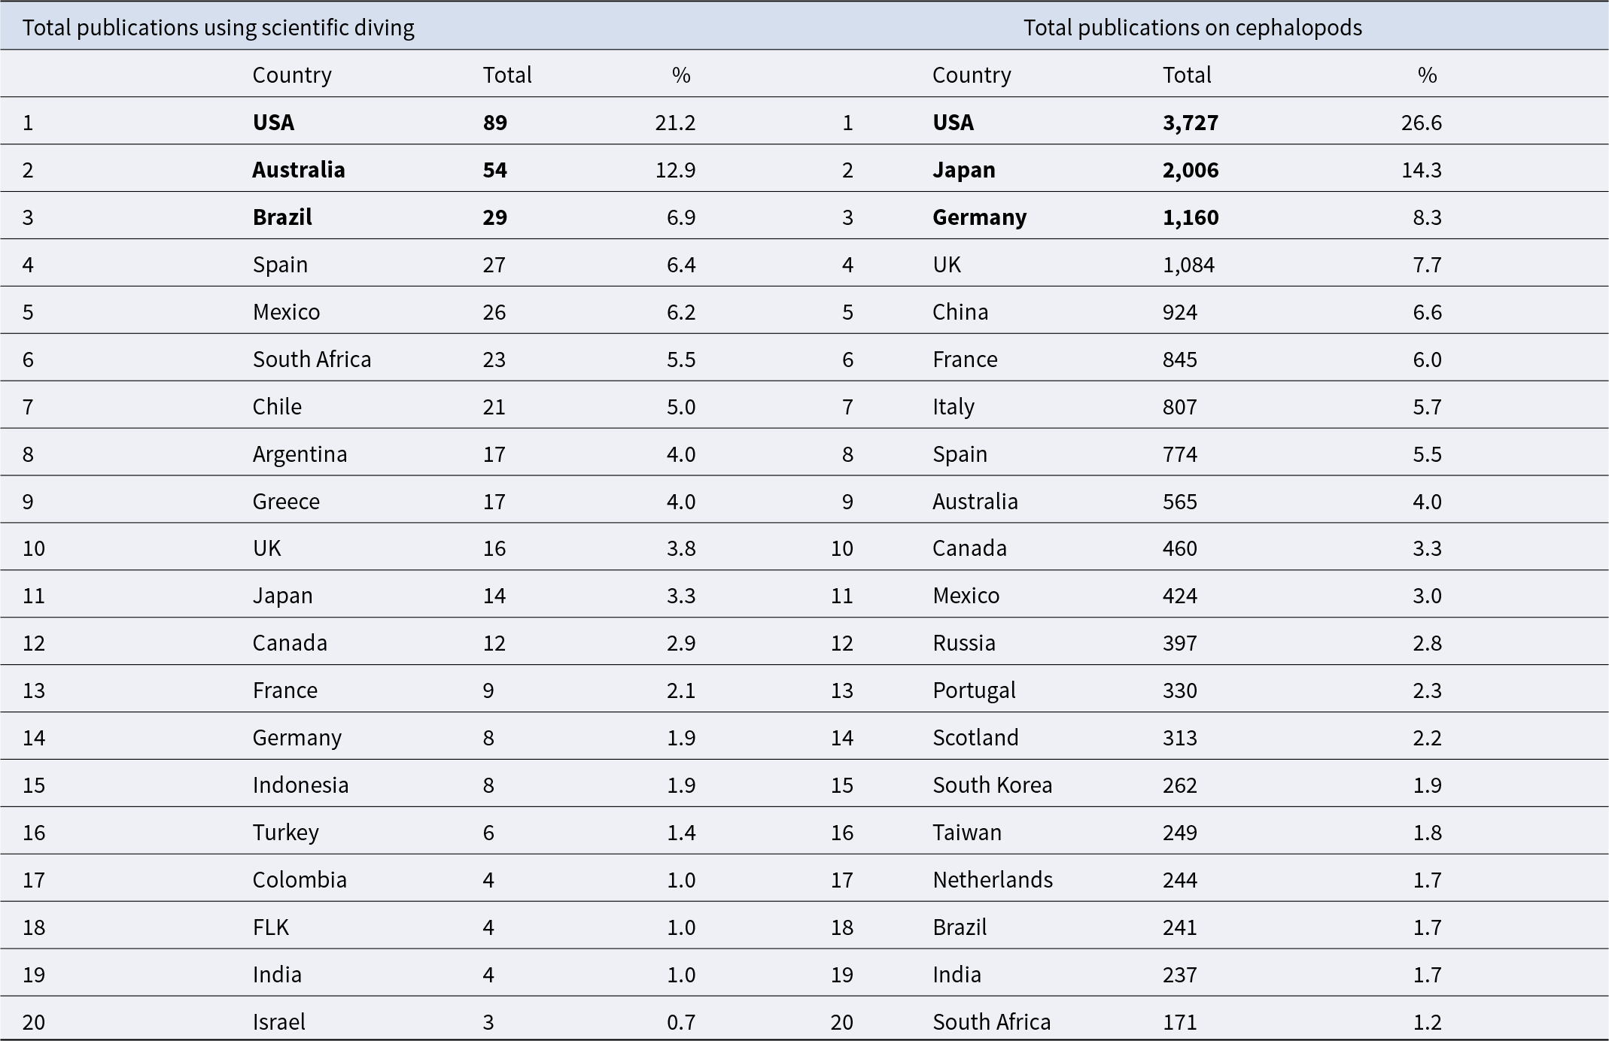The height and width of the screenshot is (1041, 1609).
Task: Click the 'Total publications using scientific diving' header
Action: (218, 28)
